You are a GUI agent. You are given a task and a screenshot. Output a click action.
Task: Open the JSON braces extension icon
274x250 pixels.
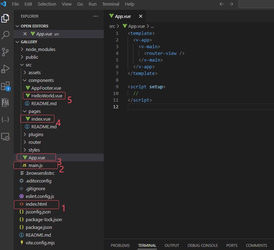[x=5, y=120]
